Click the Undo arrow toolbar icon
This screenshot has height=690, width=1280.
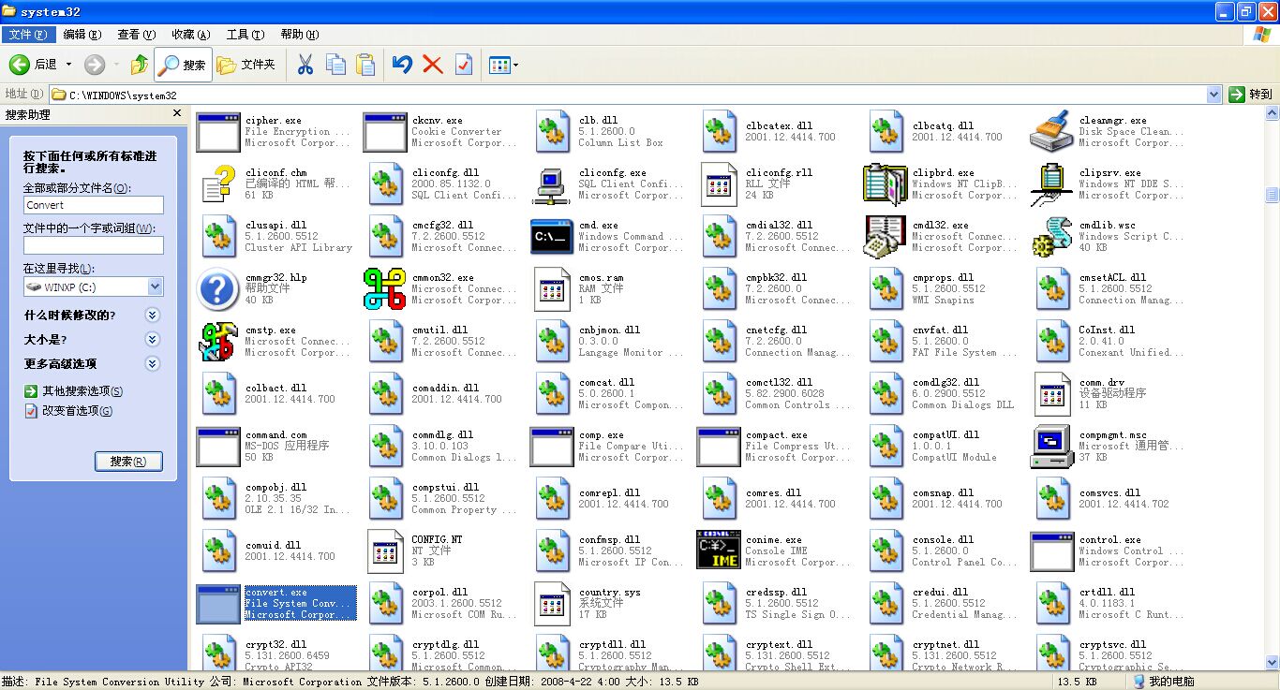point(402,65)
